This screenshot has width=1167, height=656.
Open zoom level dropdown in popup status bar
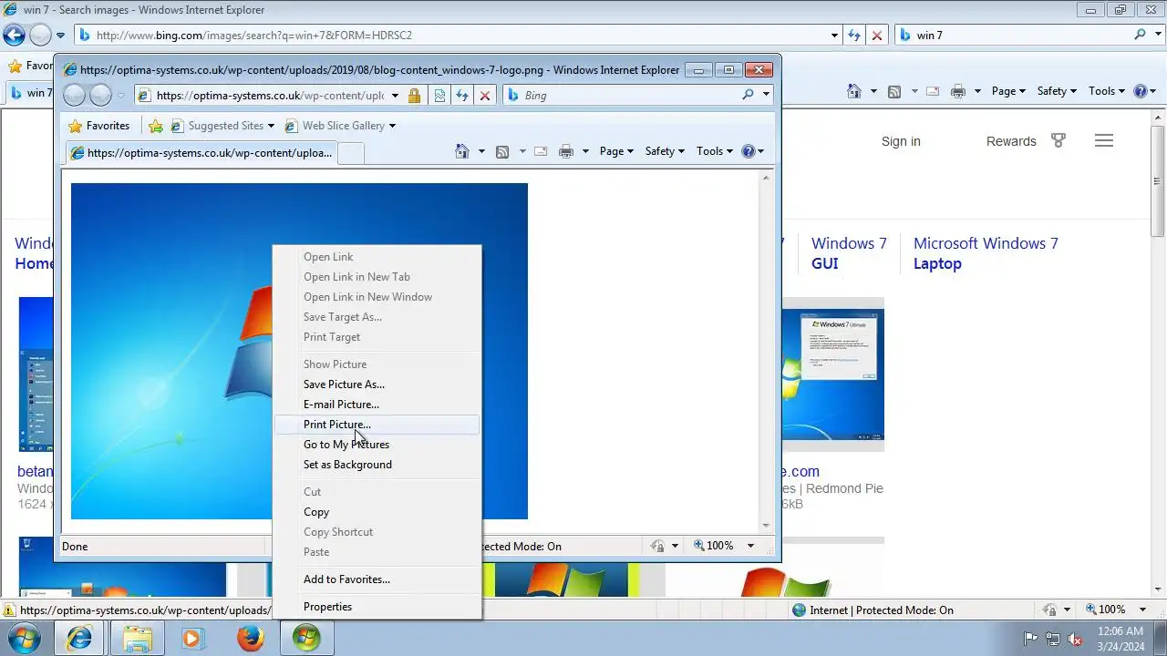tap(750, 546)
